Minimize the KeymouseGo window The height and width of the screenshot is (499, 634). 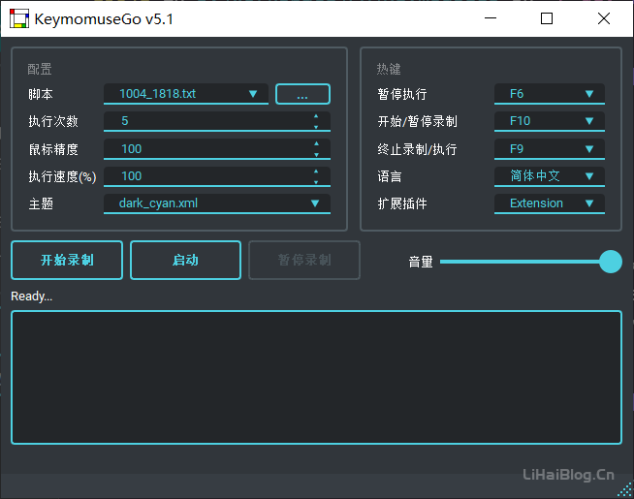[491, 18]
